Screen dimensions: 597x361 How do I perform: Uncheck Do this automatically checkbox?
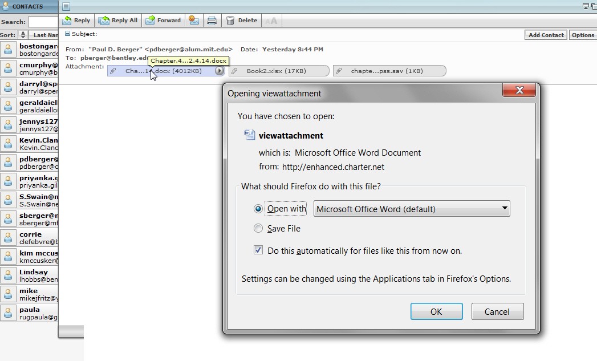point(258,250)
